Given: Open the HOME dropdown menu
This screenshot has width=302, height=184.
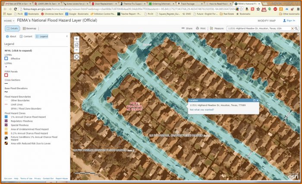Looking at the screenshot, I should [9, 21].
